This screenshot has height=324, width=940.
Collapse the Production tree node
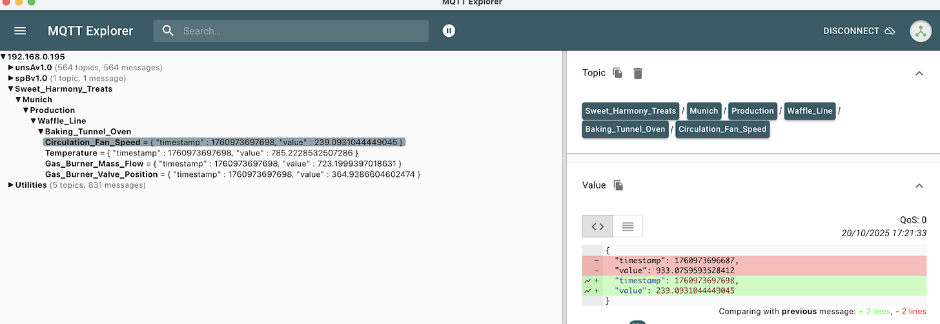tap(26, 110)
